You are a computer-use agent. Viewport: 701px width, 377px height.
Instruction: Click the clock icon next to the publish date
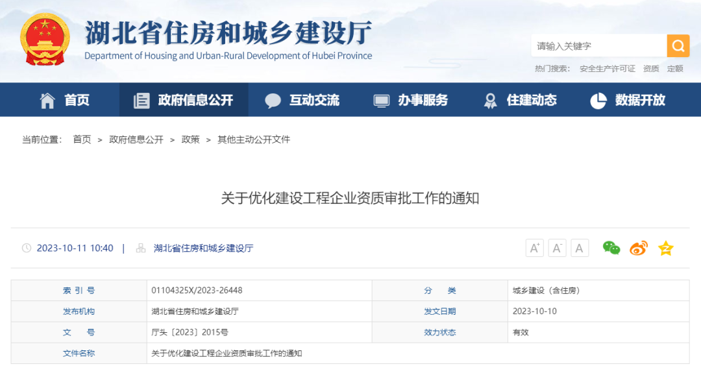coord(26,248)
